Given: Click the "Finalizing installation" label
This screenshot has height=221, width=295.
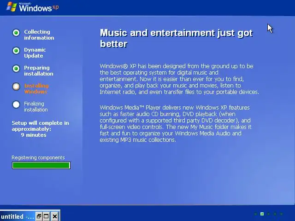Looking at the screenshot, I should tap(36, 106).
